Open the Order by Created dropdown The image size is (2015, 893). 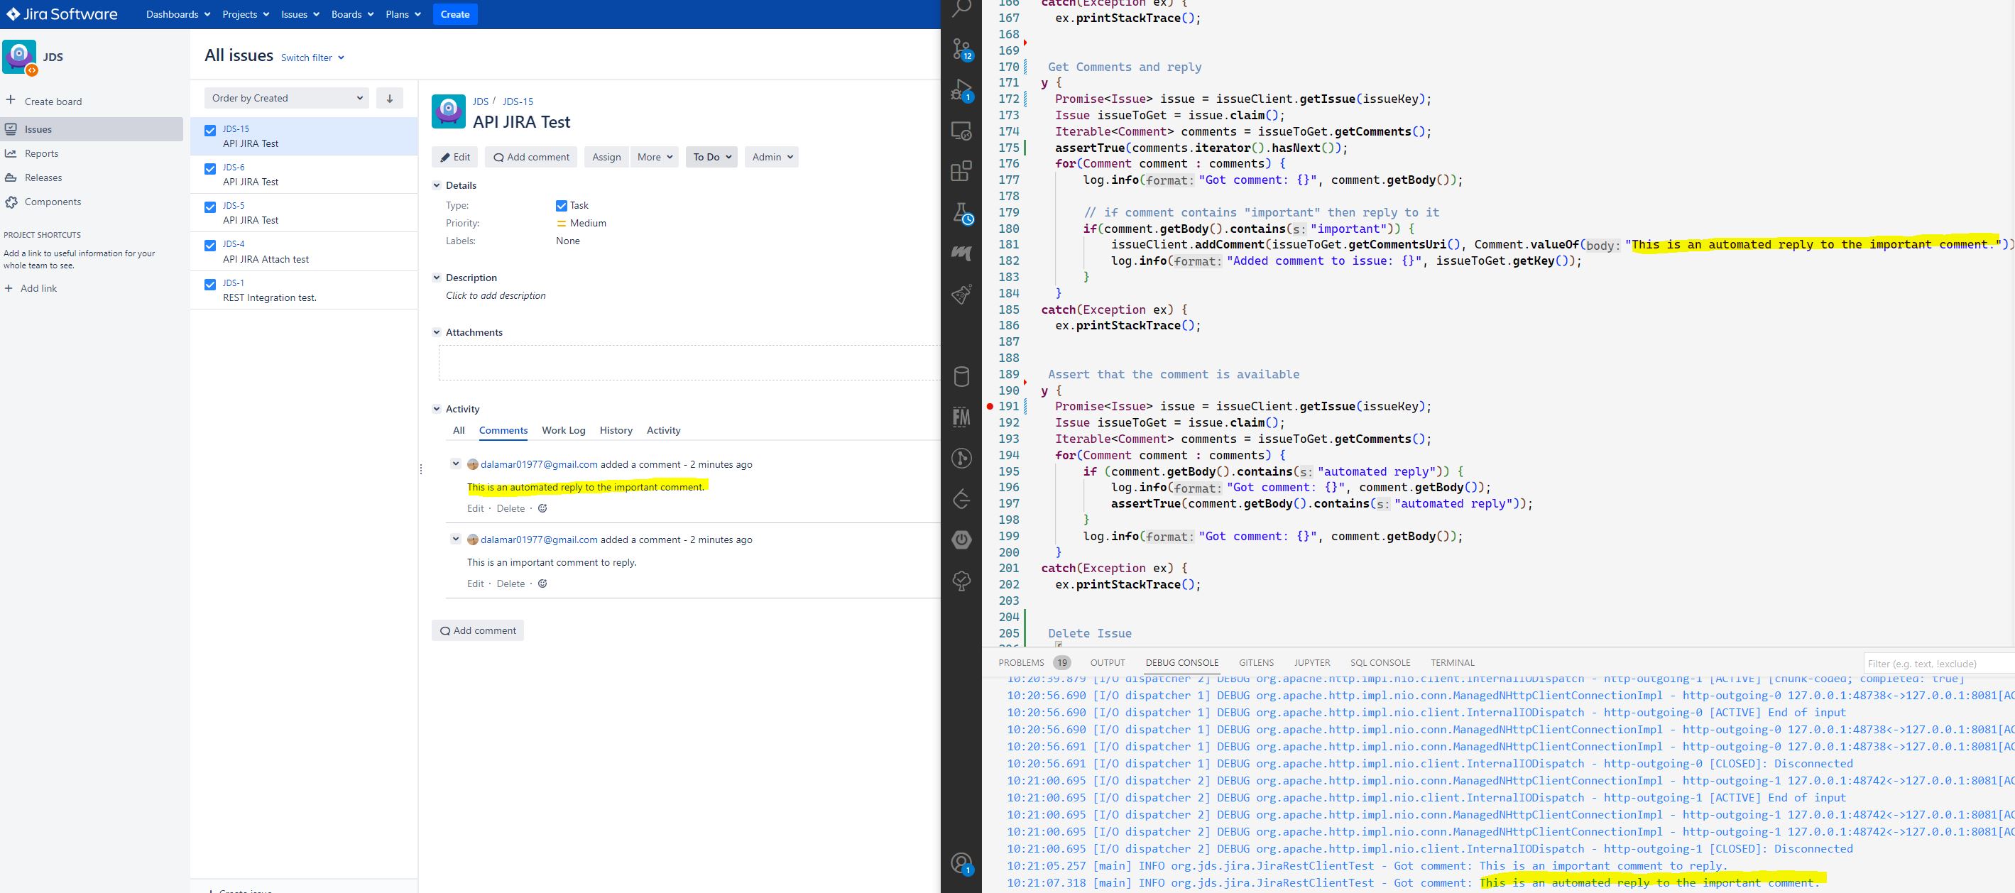[x=286, y=98]
